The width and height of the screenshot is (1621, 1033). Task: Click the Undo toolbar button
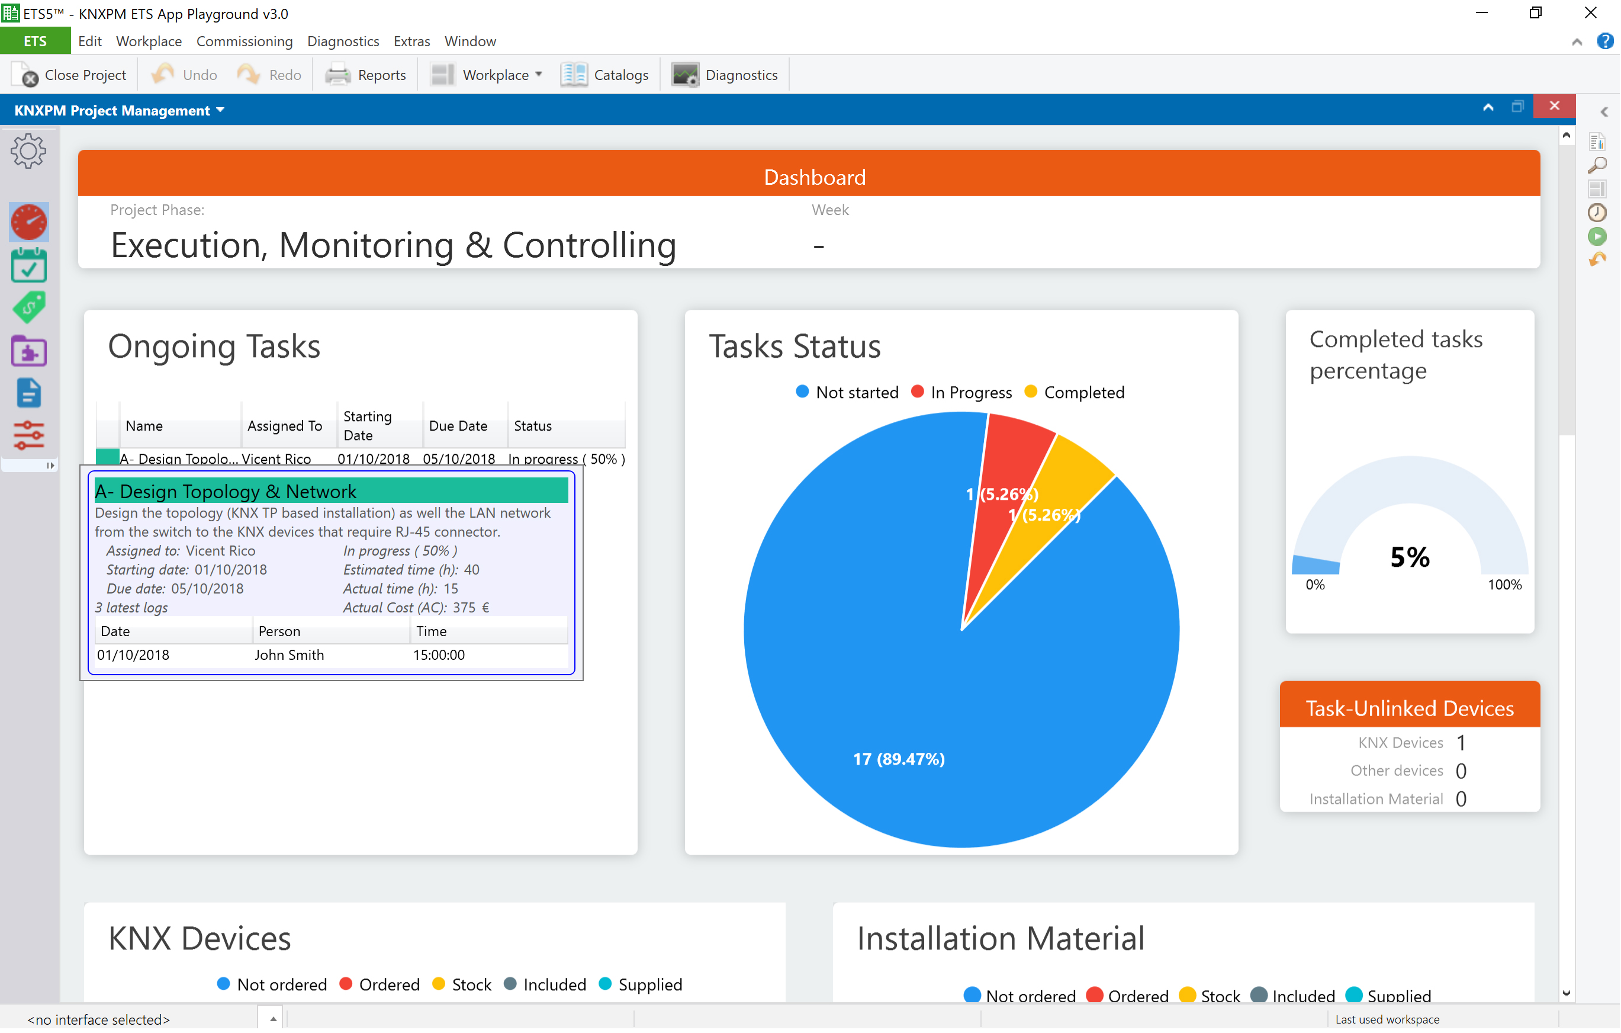click(x=184, y=75)
